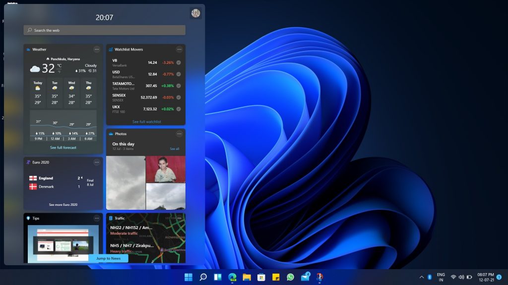Click the Jump to News button

pos(108,258)
